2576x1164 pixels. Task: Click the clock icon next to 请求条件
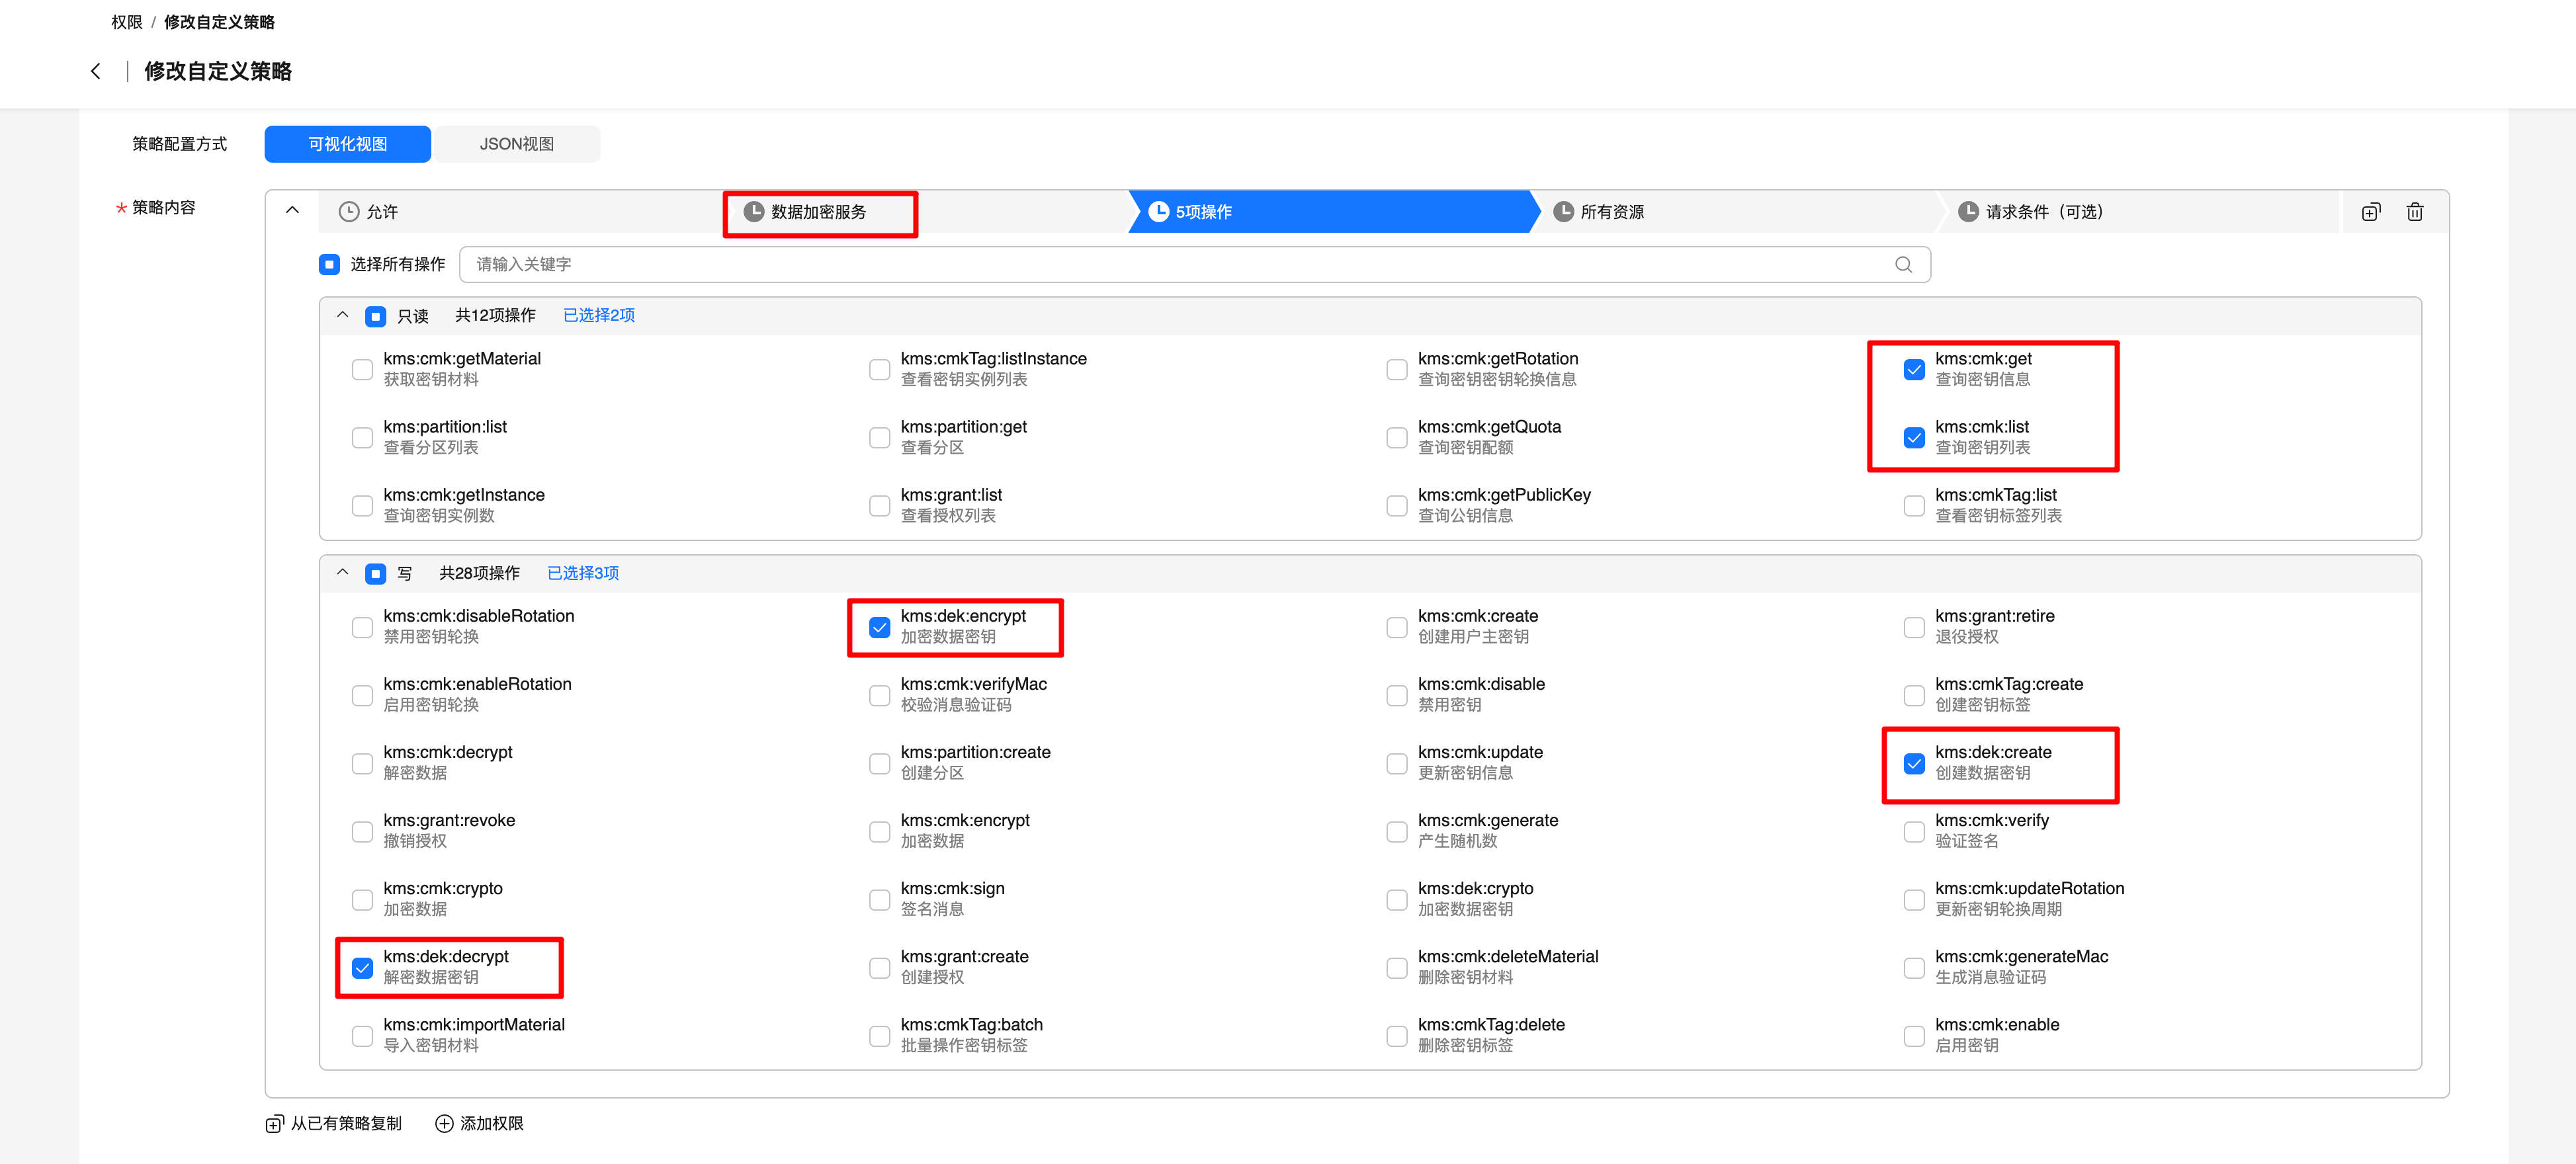(x=1968, y=212)
